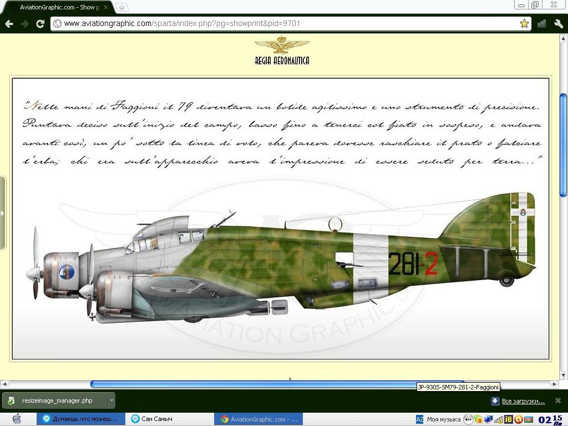Screen dimensions: 568x426
Task: Click the green tray icon with orange badge
Action: [479, 419]
